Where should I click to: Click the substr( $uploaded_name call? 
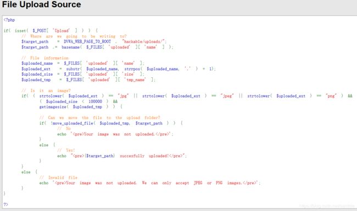click(92, 69)
